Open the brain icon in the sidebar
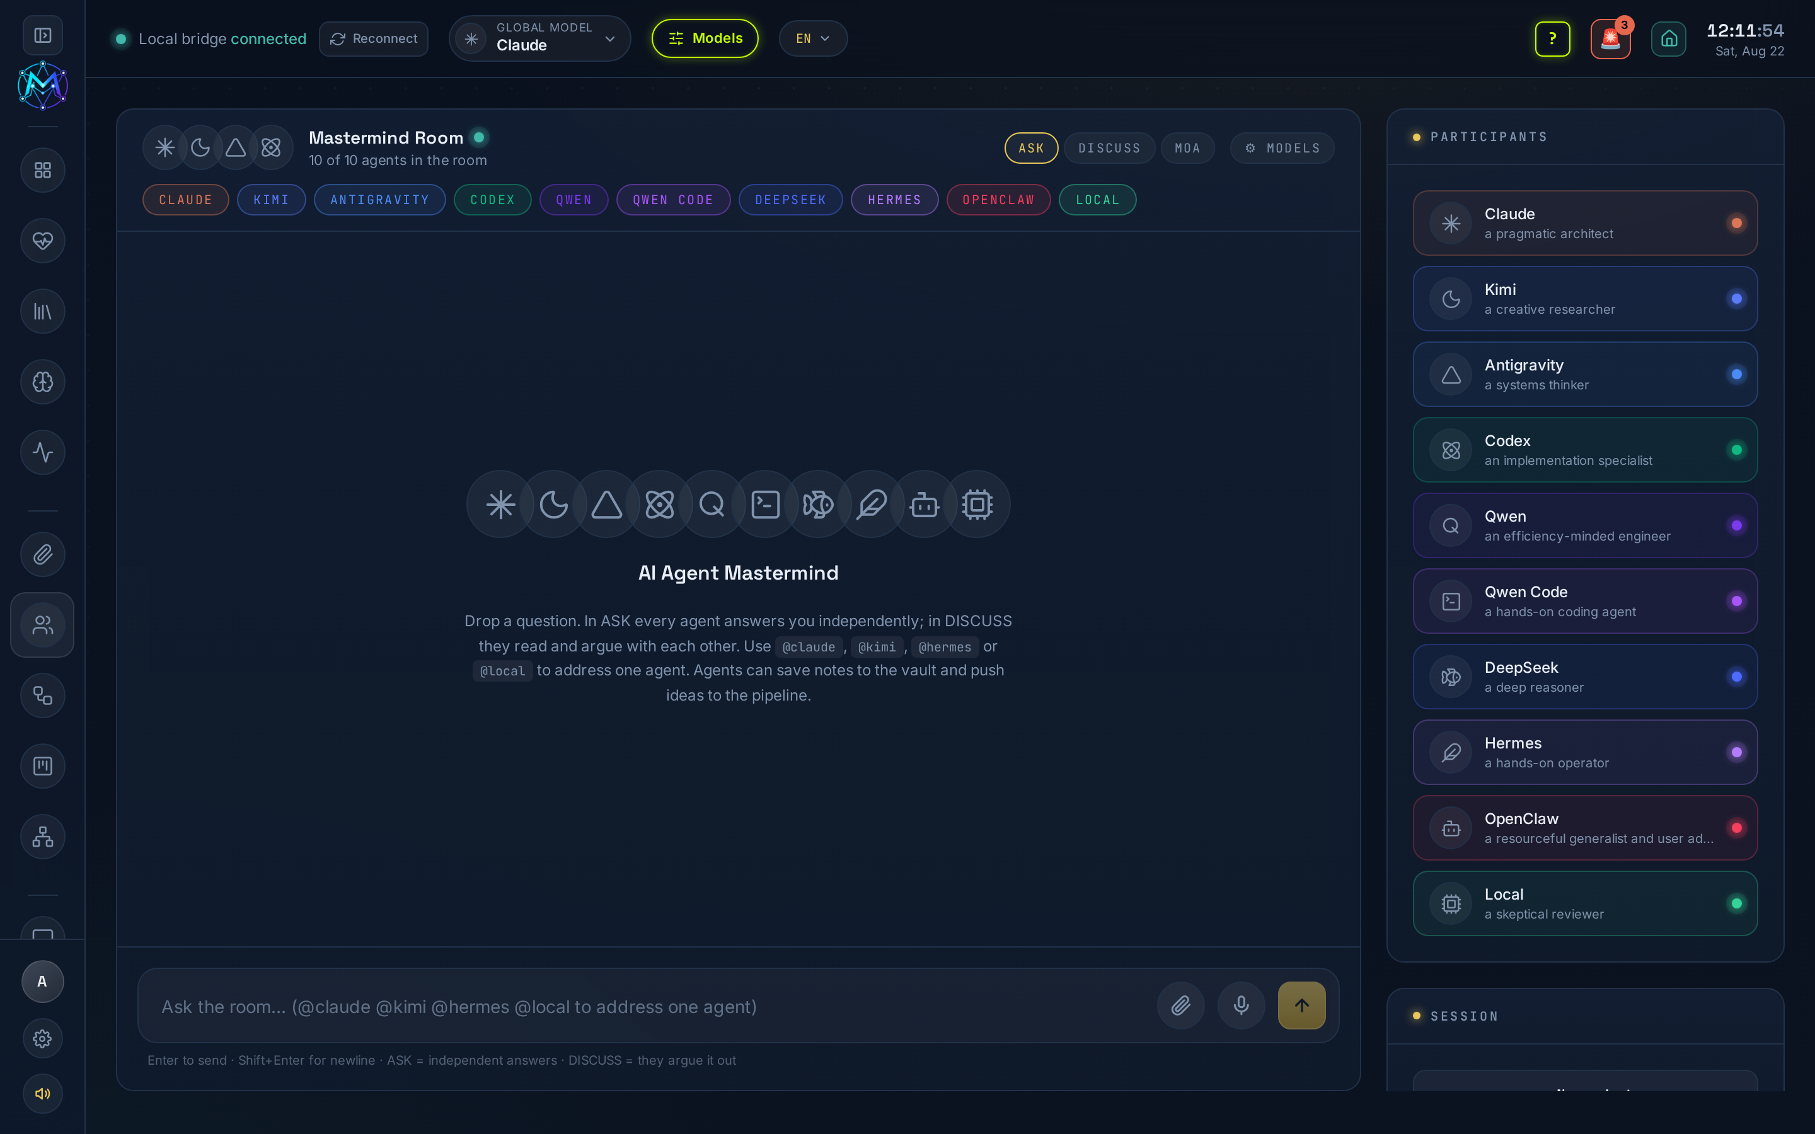 pos(43,382)
